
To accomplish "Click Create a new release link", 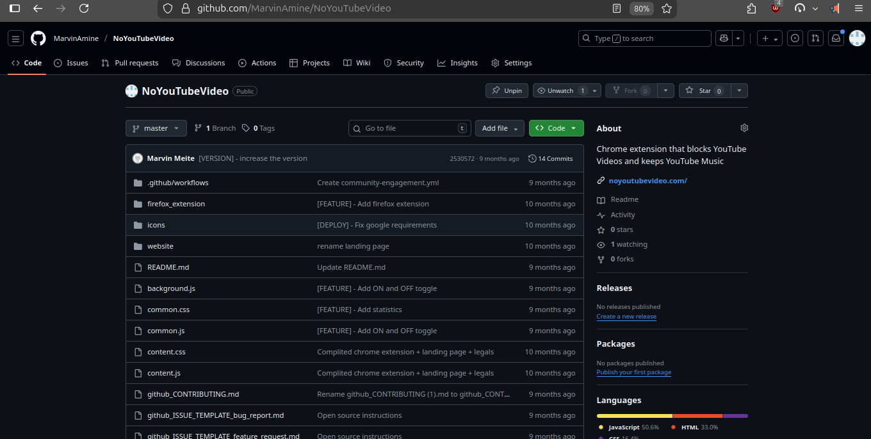I will coord(626,317).
